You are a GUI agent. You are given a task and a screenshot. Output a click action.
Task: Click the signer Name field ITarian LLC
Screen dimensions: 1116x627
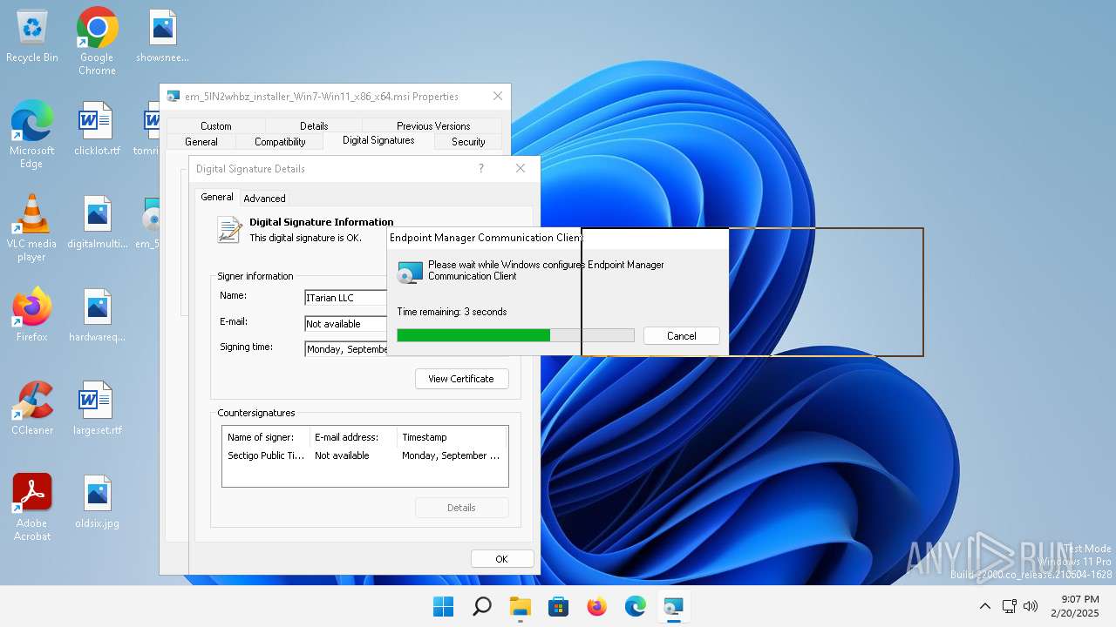(x=345, y=298)
